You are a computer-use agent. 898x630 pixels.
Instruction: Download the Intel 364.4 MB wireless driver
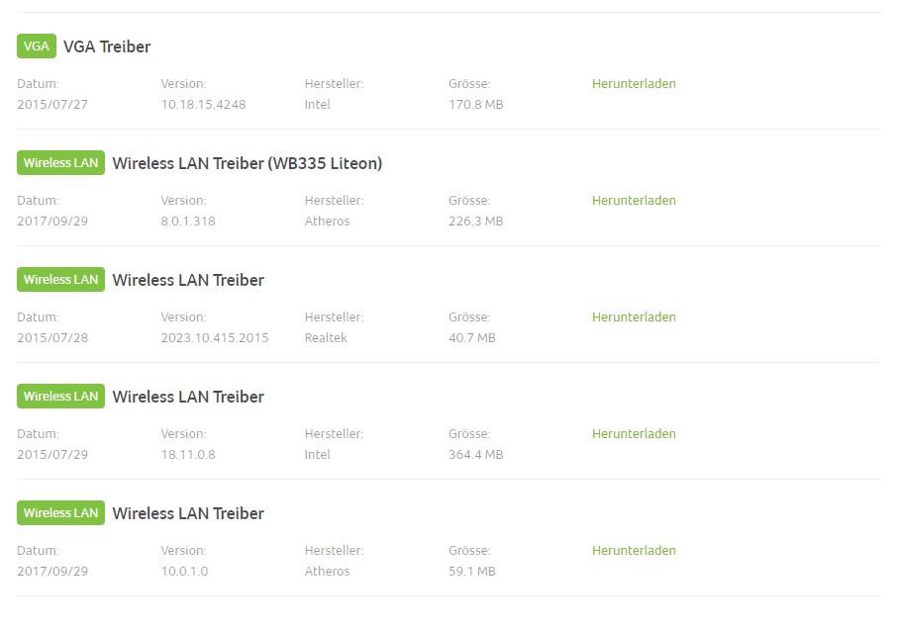point(634,434)
